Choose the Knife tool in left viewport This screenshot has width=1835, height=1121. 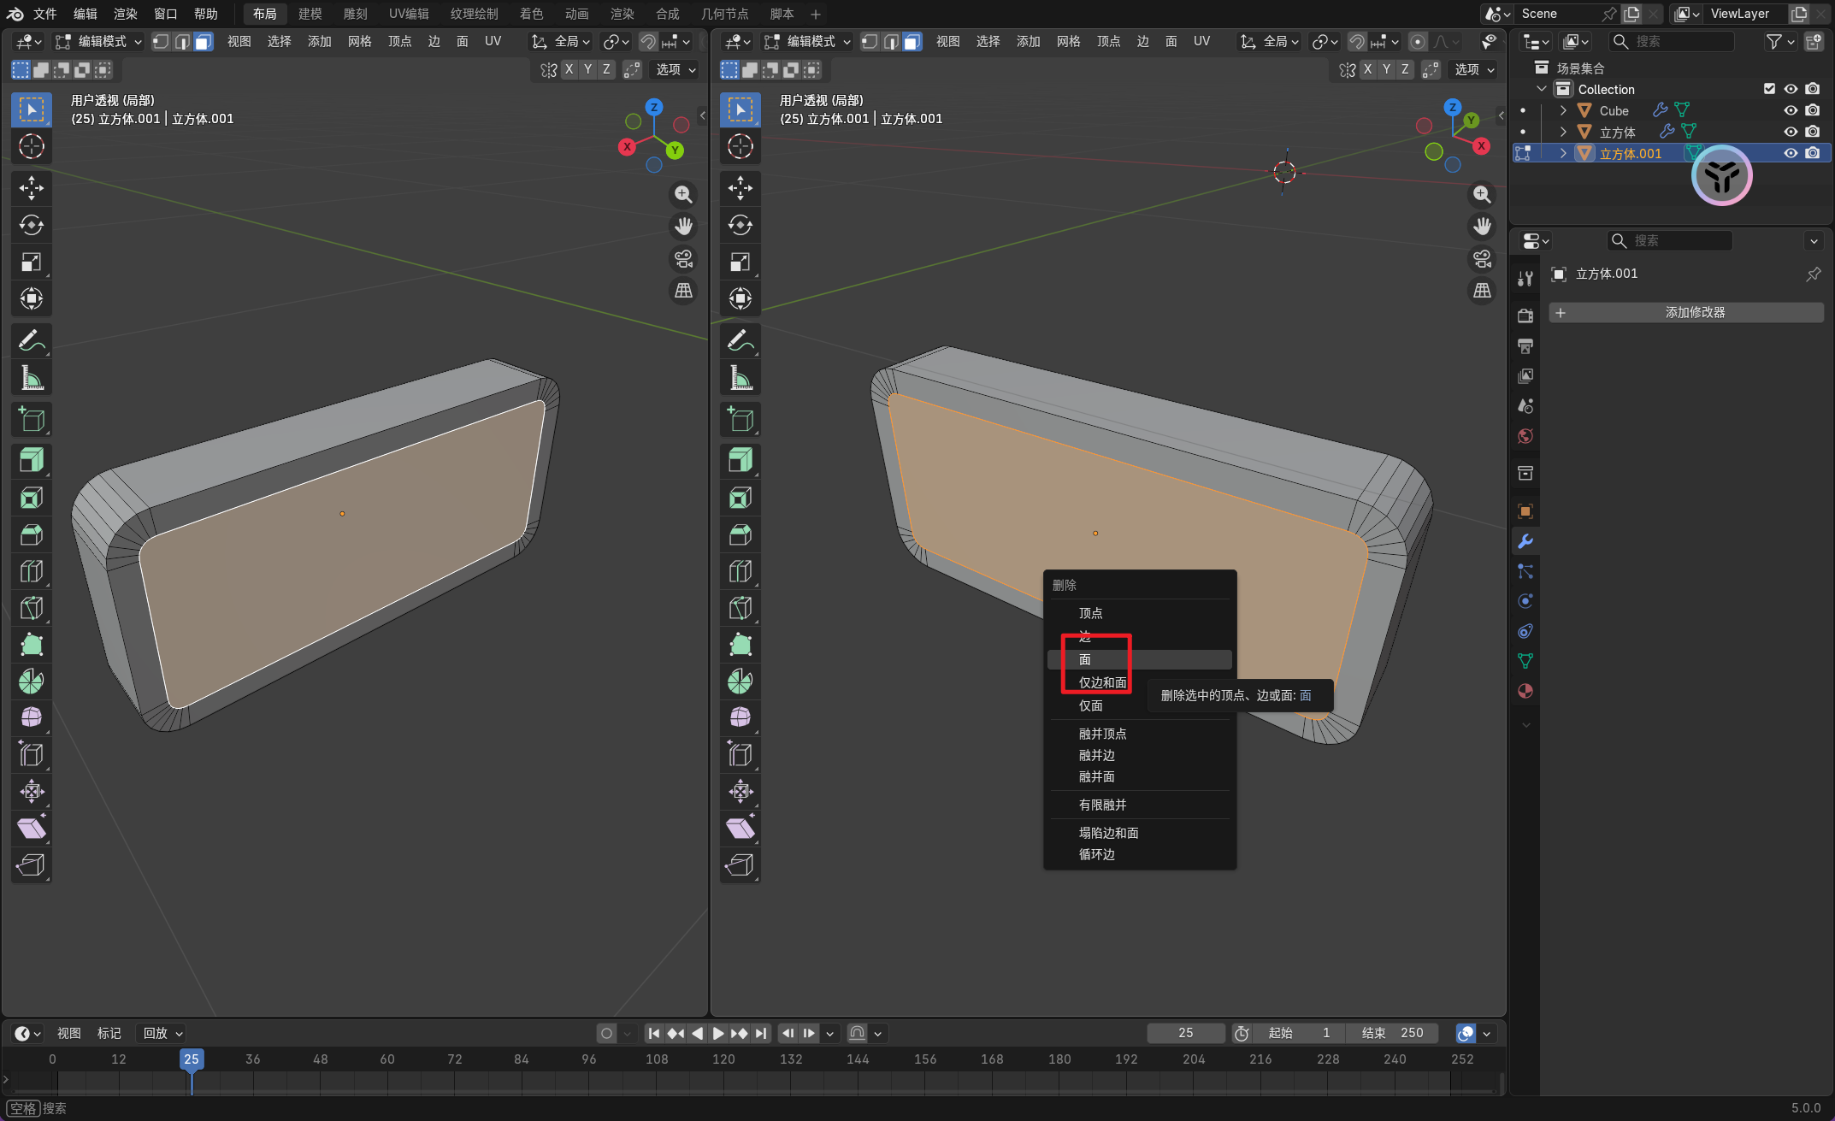32,608
